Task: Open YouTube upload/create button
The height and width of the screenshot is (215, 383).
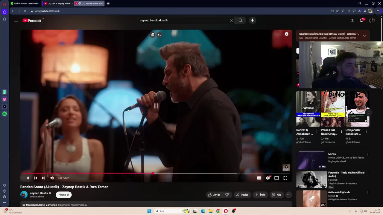Action: coord(352,20)
